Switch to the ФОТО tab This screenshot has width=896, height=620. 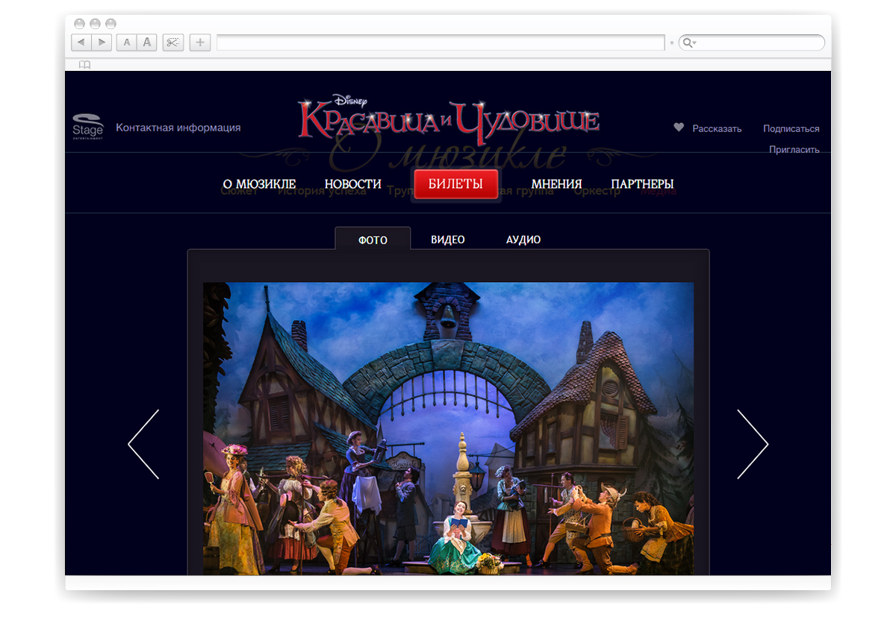point(373,239)
